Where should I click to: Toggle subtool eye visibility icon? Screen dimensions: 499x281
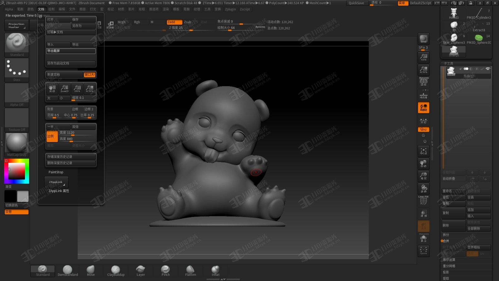point(488,69)
